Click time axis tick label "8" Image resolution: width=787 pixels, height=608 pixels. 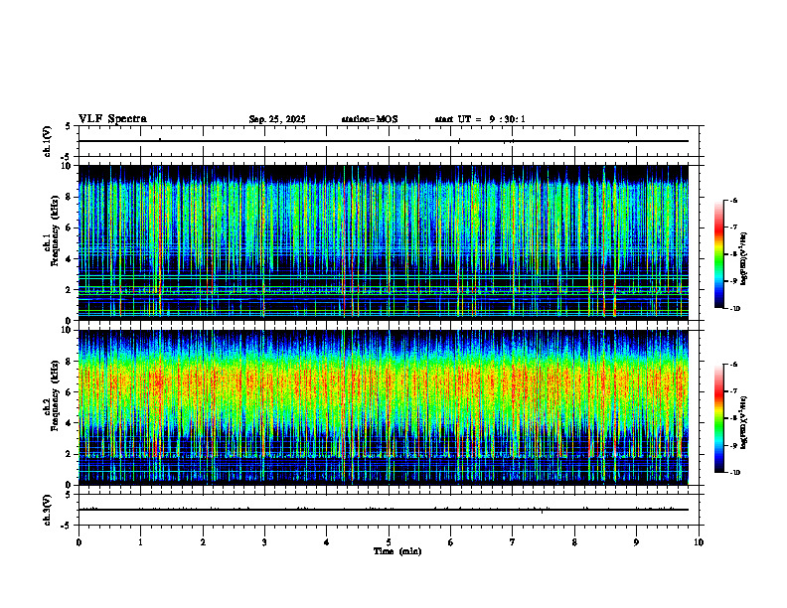click(x=574, y=542)
